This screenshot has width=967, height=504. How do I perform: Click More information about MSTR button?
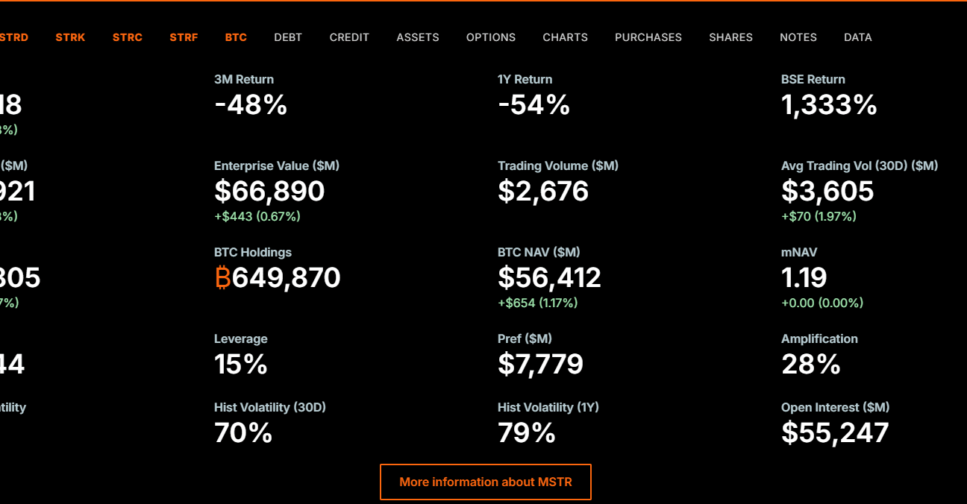[x=486, y=482]
